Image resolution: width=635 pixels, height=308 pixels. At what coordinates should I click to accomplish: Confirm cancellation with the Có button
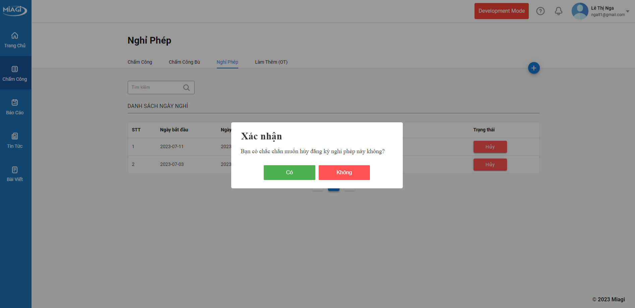[x=289, y=173]
